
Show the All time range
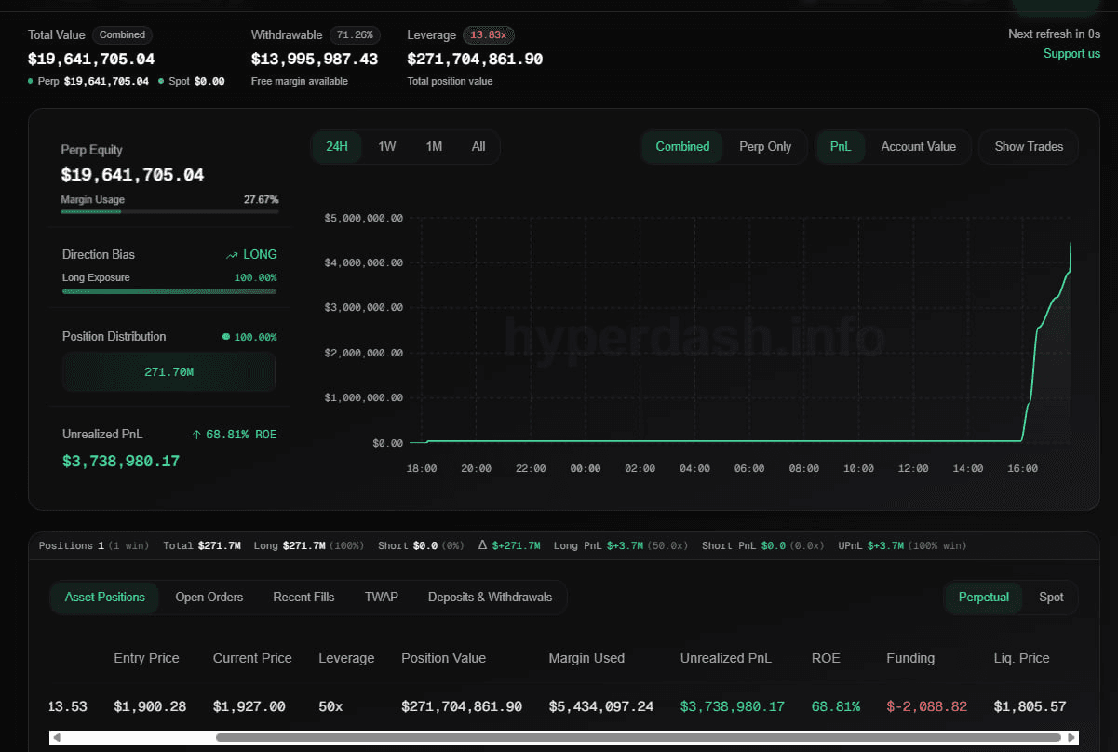point(478,147)
